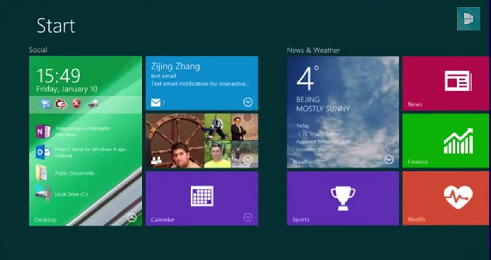Screen dimensions: 491x260
Task: Expand the Mail tile with the chevron arrow
Action: pos(248,102)
